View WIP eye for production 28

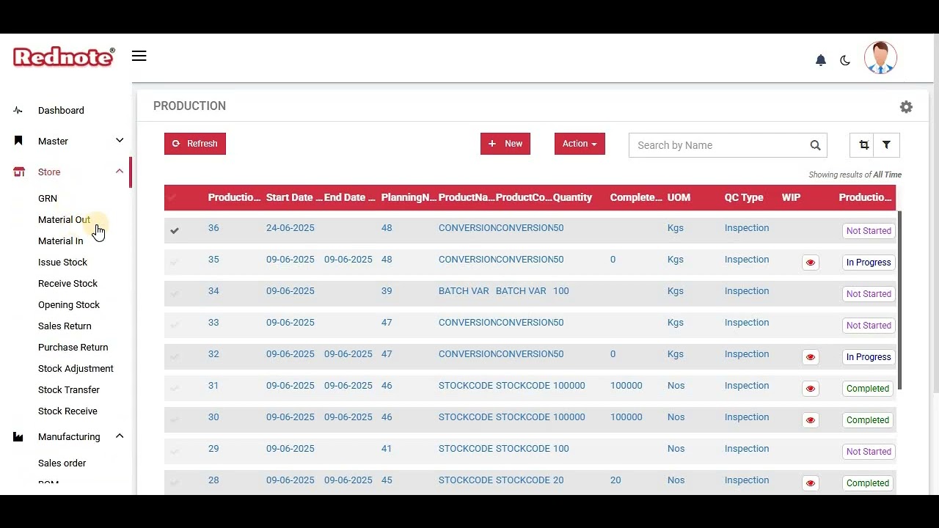point(810,483)
